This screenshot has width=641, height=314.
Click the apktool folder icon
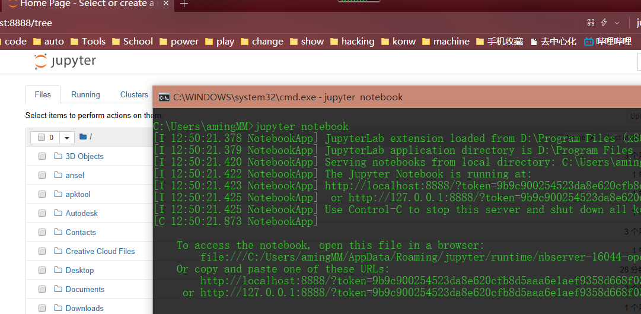pos(58,194)
